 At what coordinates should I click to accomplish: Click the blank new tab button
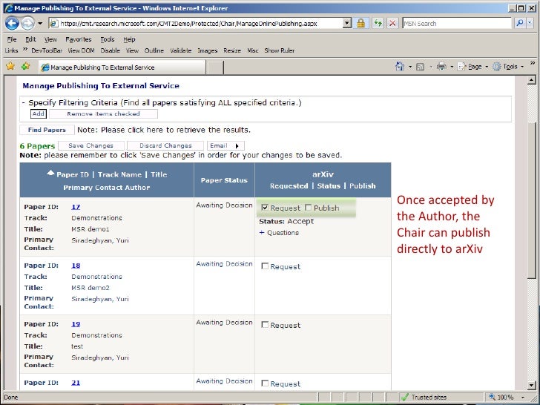(x=215, y=67)
